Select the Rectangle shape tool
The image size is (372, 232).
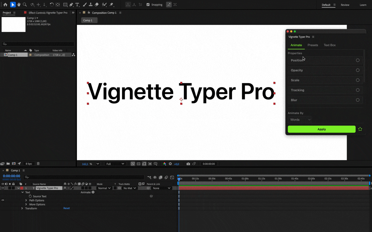(65, 5)
